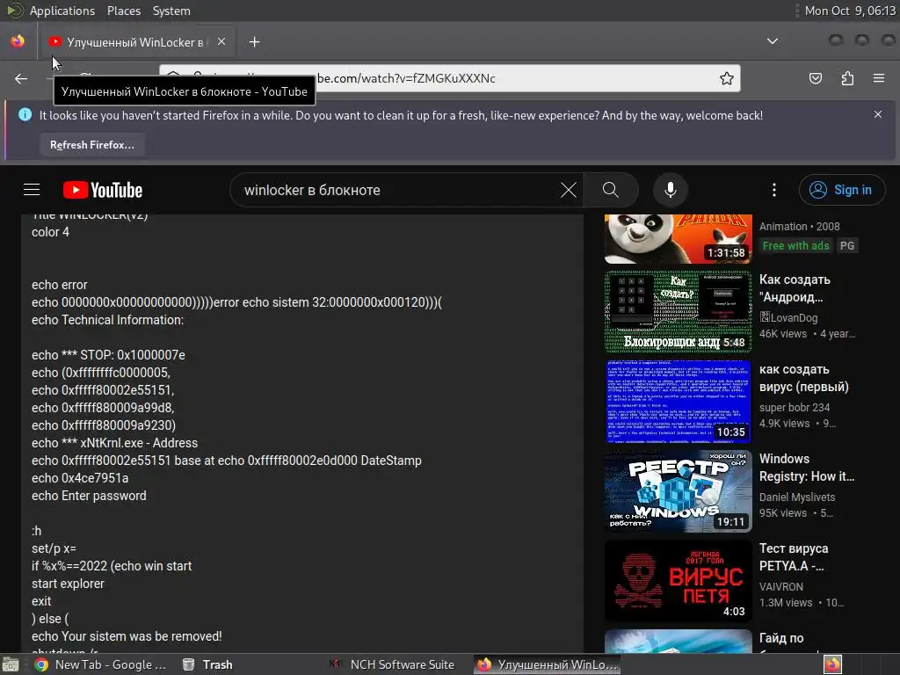Sign in to YouTube

(x=841, y=190)
